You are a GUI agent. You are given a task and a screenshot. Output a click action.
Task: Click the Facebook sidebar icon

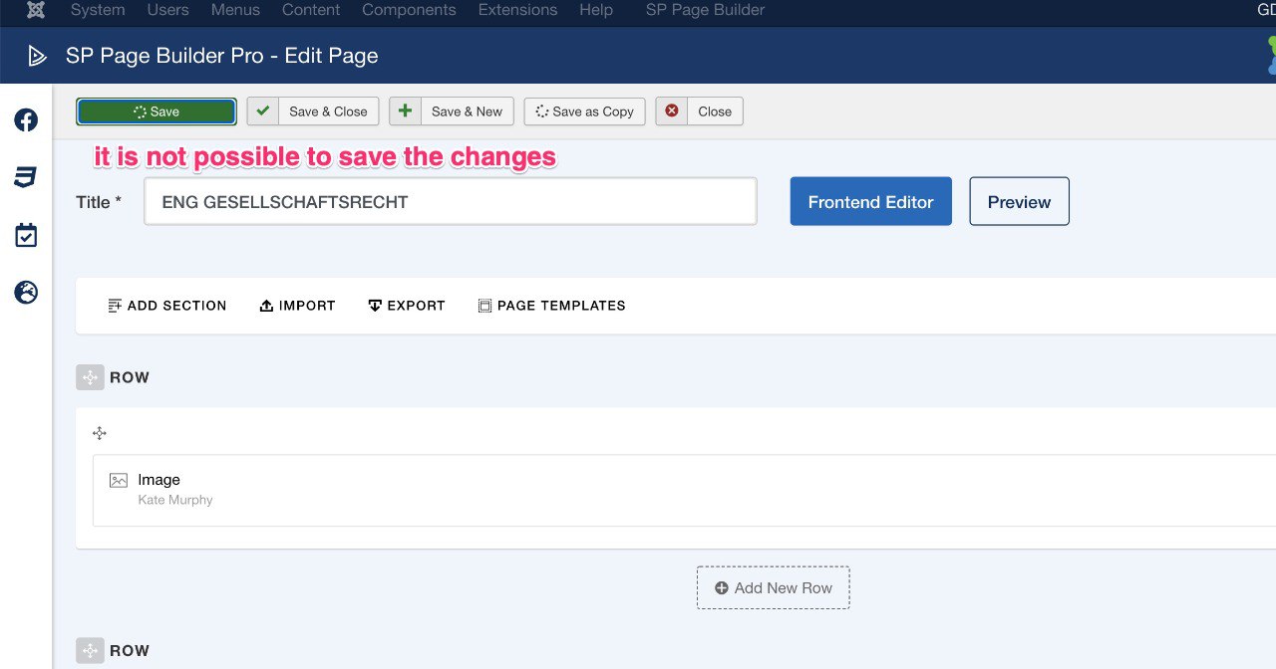click(x=26, y=120)
